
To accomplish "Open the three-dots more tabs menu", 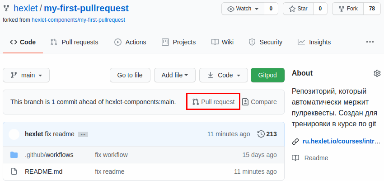I will point(370,42).
